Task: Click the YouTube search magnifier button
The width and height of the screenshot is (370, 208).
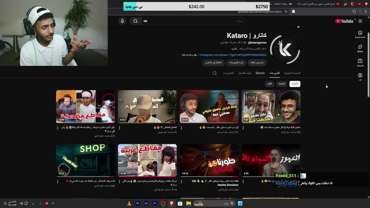Action: point(135,21)
